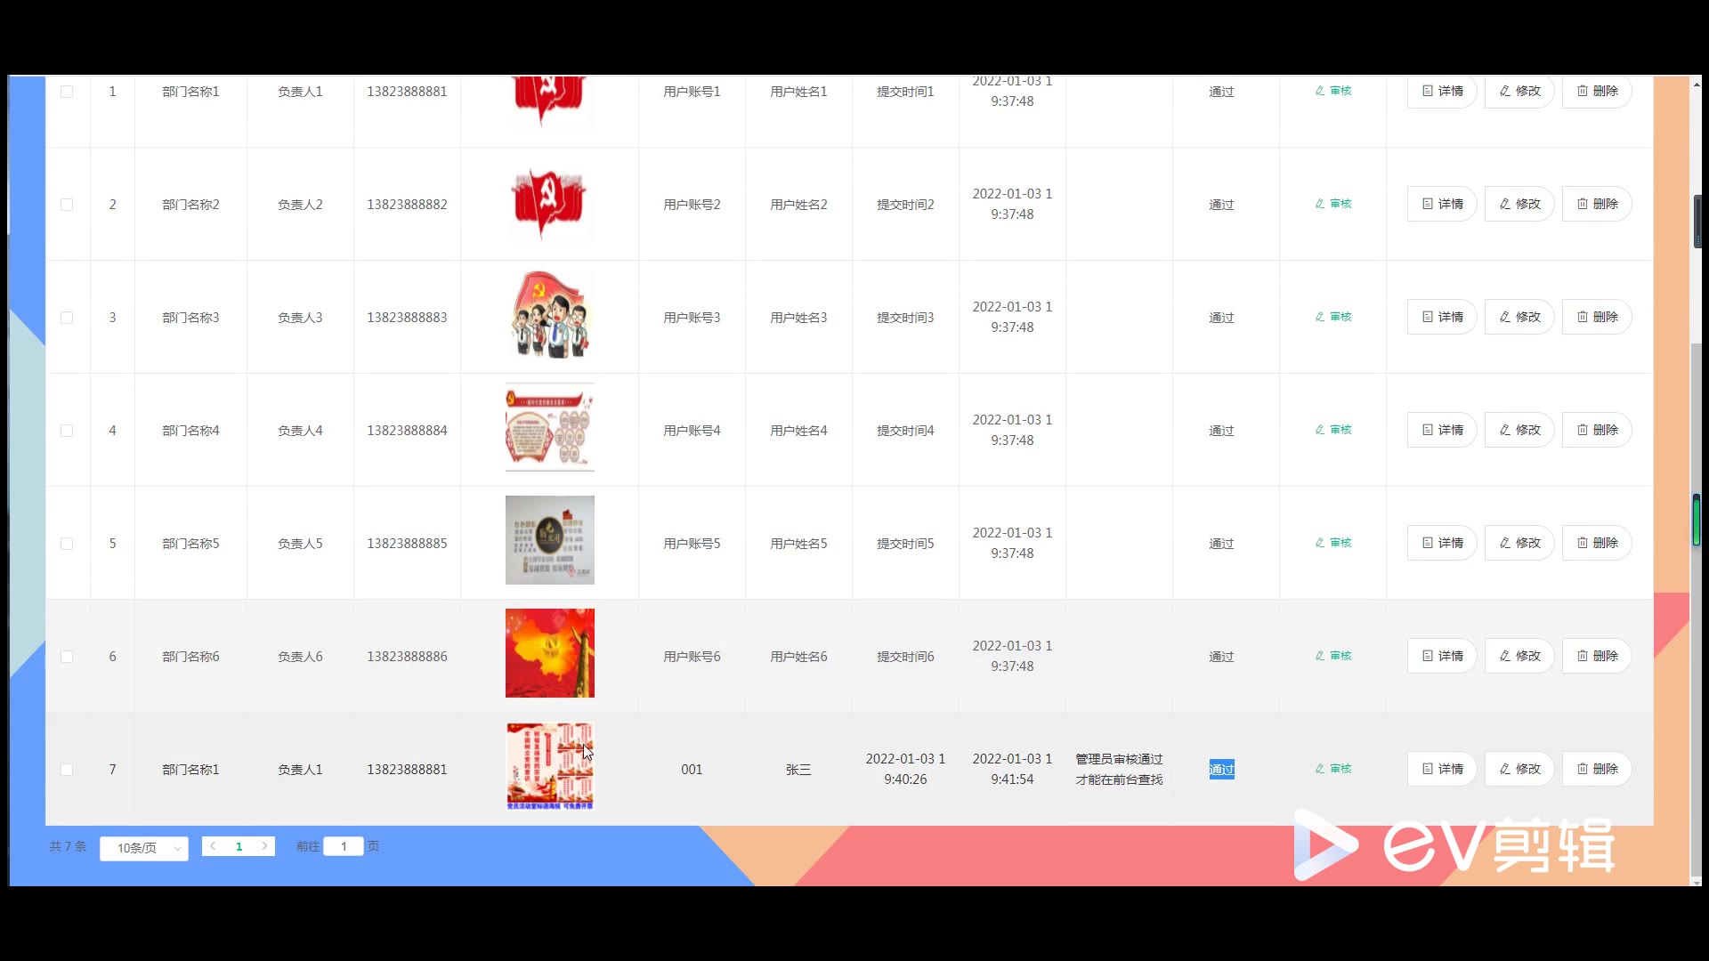Select page number 1 in pagination
1709x961 pixels.
pos(239,846)
